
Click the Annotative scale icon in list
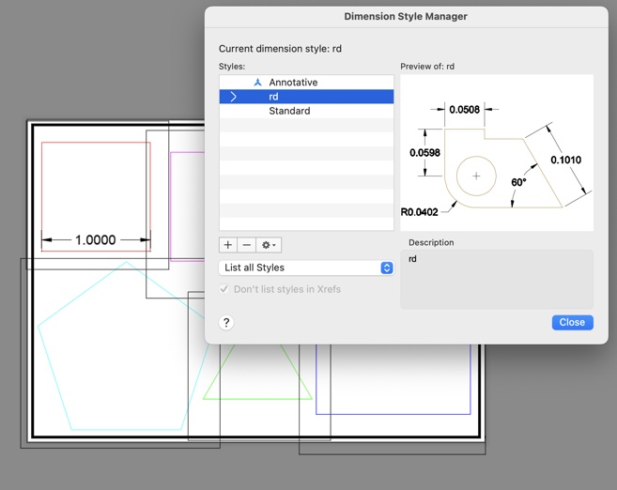tap(257, 83)
